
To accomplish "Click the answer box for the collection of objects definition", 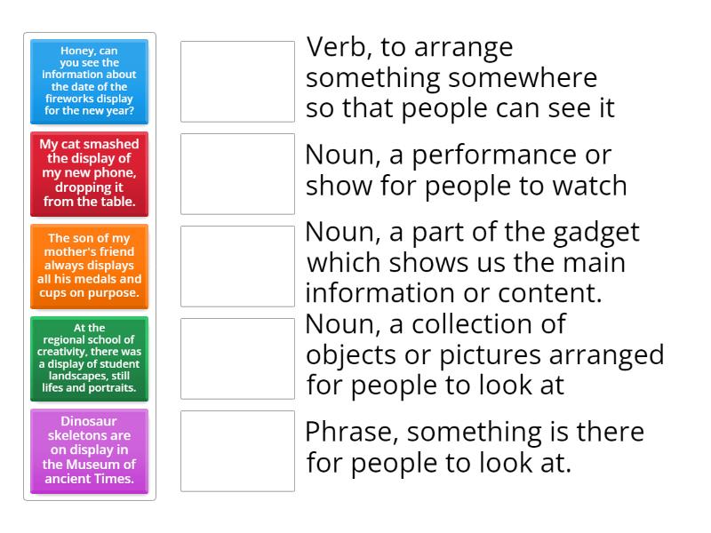I will click(236, 355).
